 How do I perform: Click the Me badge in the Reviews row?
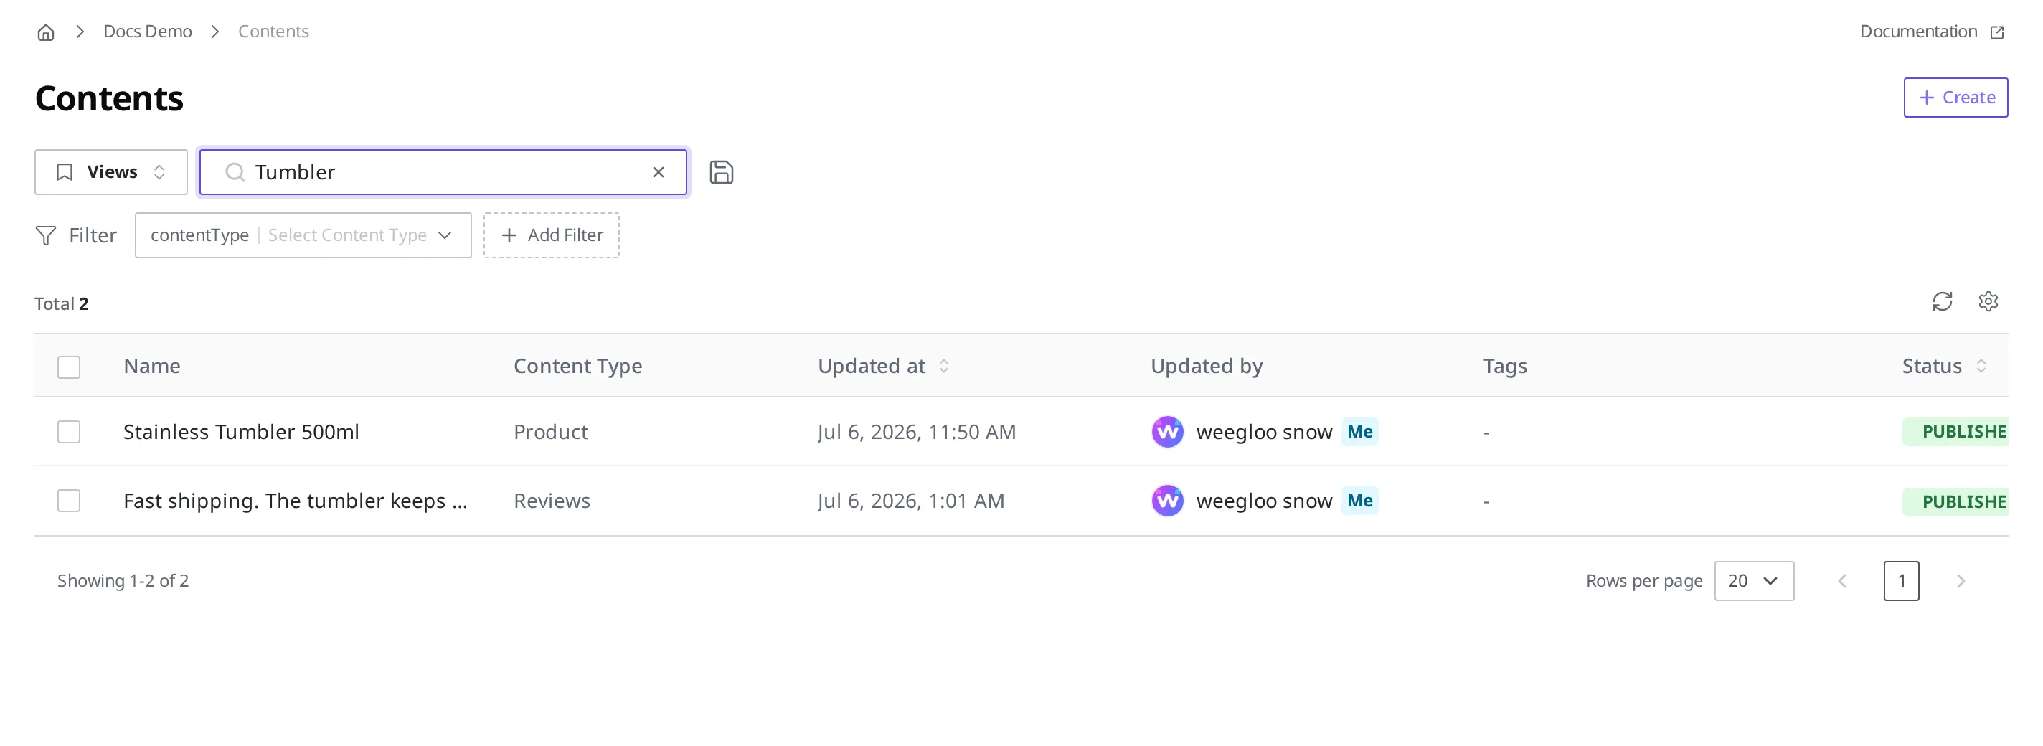[x=1359, y=501]
